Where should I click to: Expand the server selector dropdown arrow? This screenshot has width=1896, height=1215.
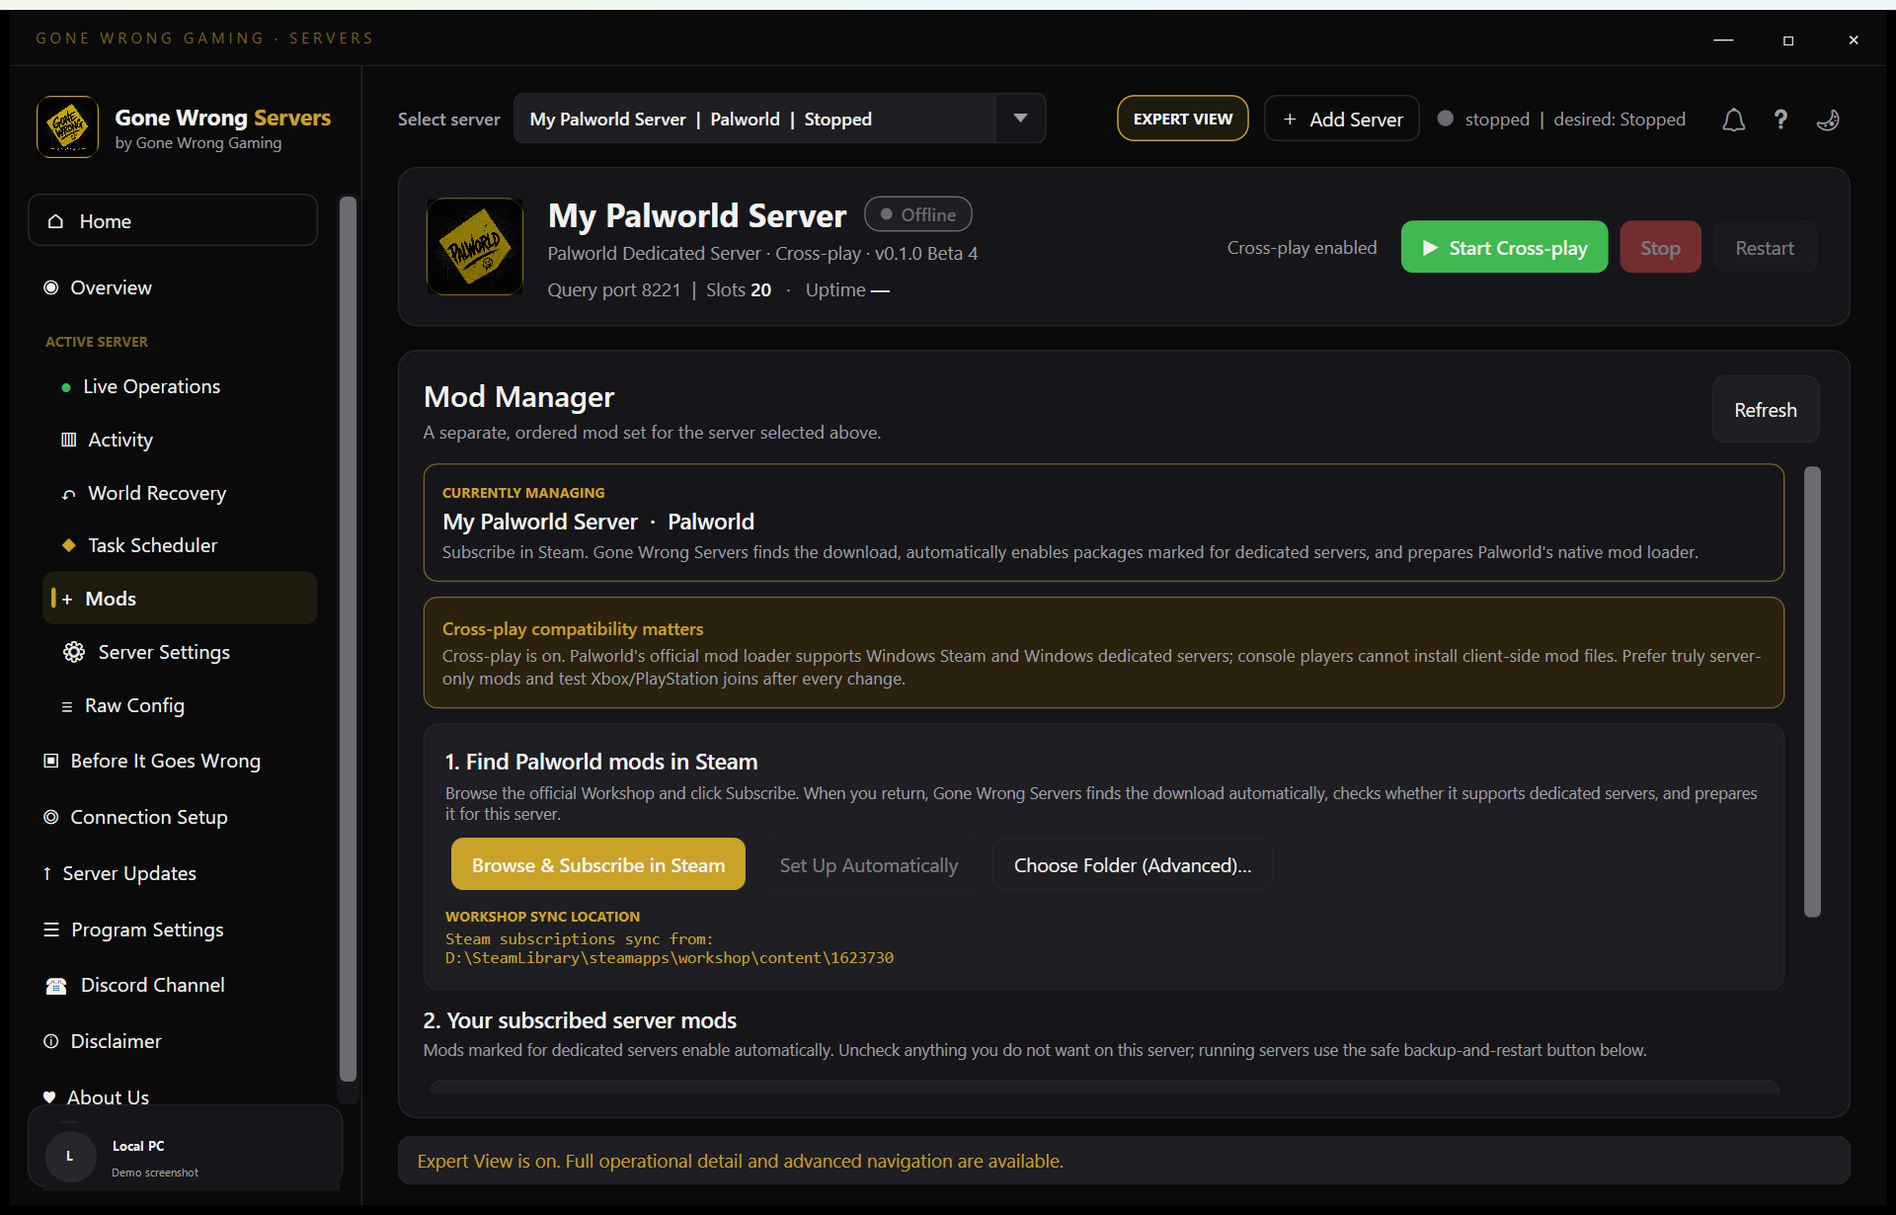(1020, 119)
